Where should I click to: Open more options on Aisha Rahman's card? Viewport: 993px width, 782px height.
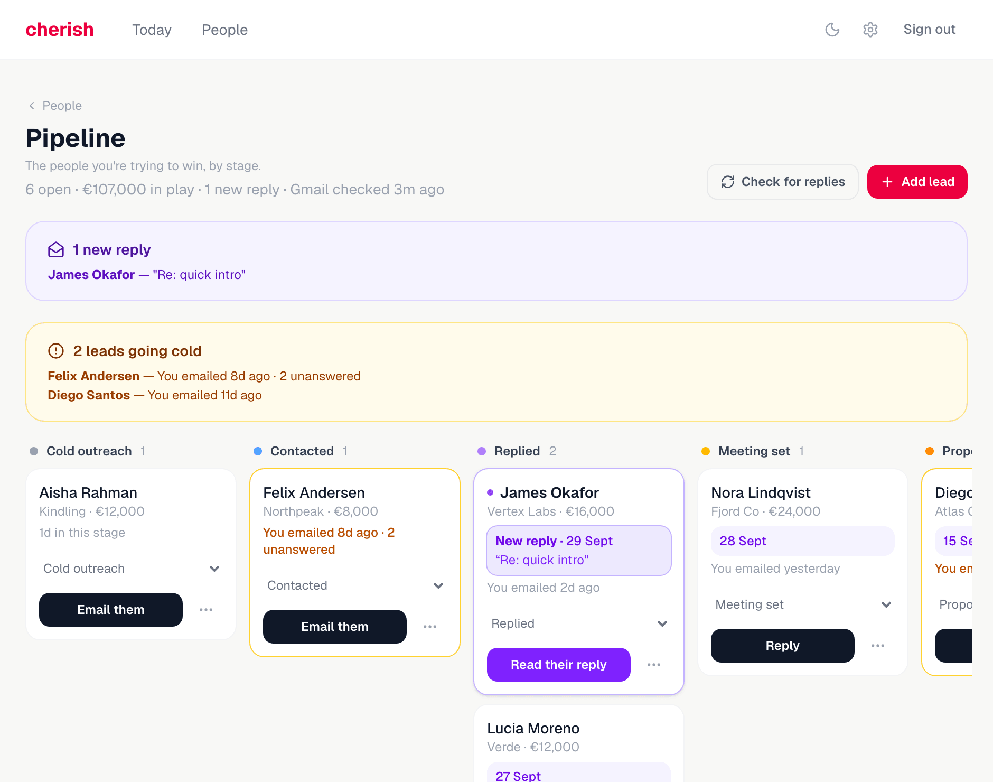(x=206, y=610)
